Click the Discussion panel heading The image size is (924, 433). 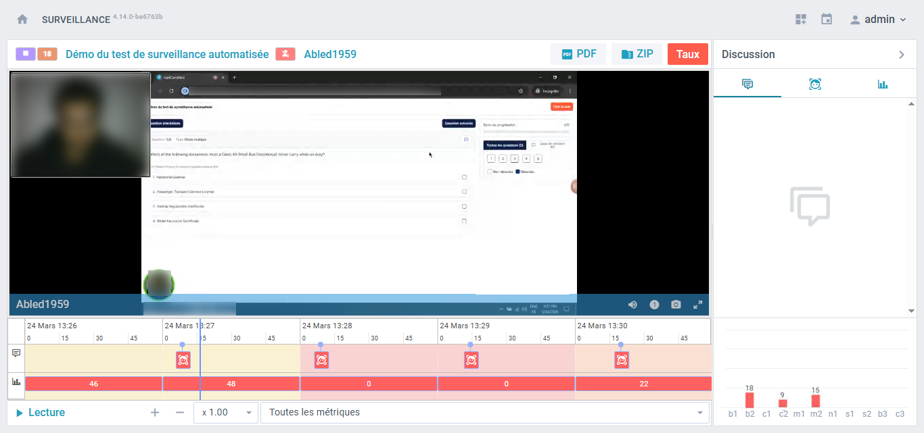point(748,54)
